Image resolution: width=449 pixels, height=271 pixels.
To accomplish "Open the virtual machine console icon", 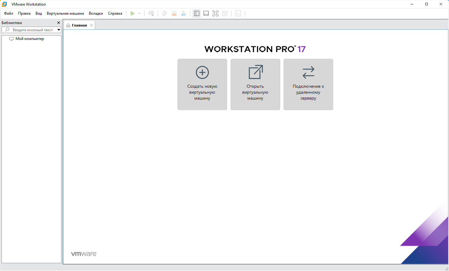I will (238, 13).
